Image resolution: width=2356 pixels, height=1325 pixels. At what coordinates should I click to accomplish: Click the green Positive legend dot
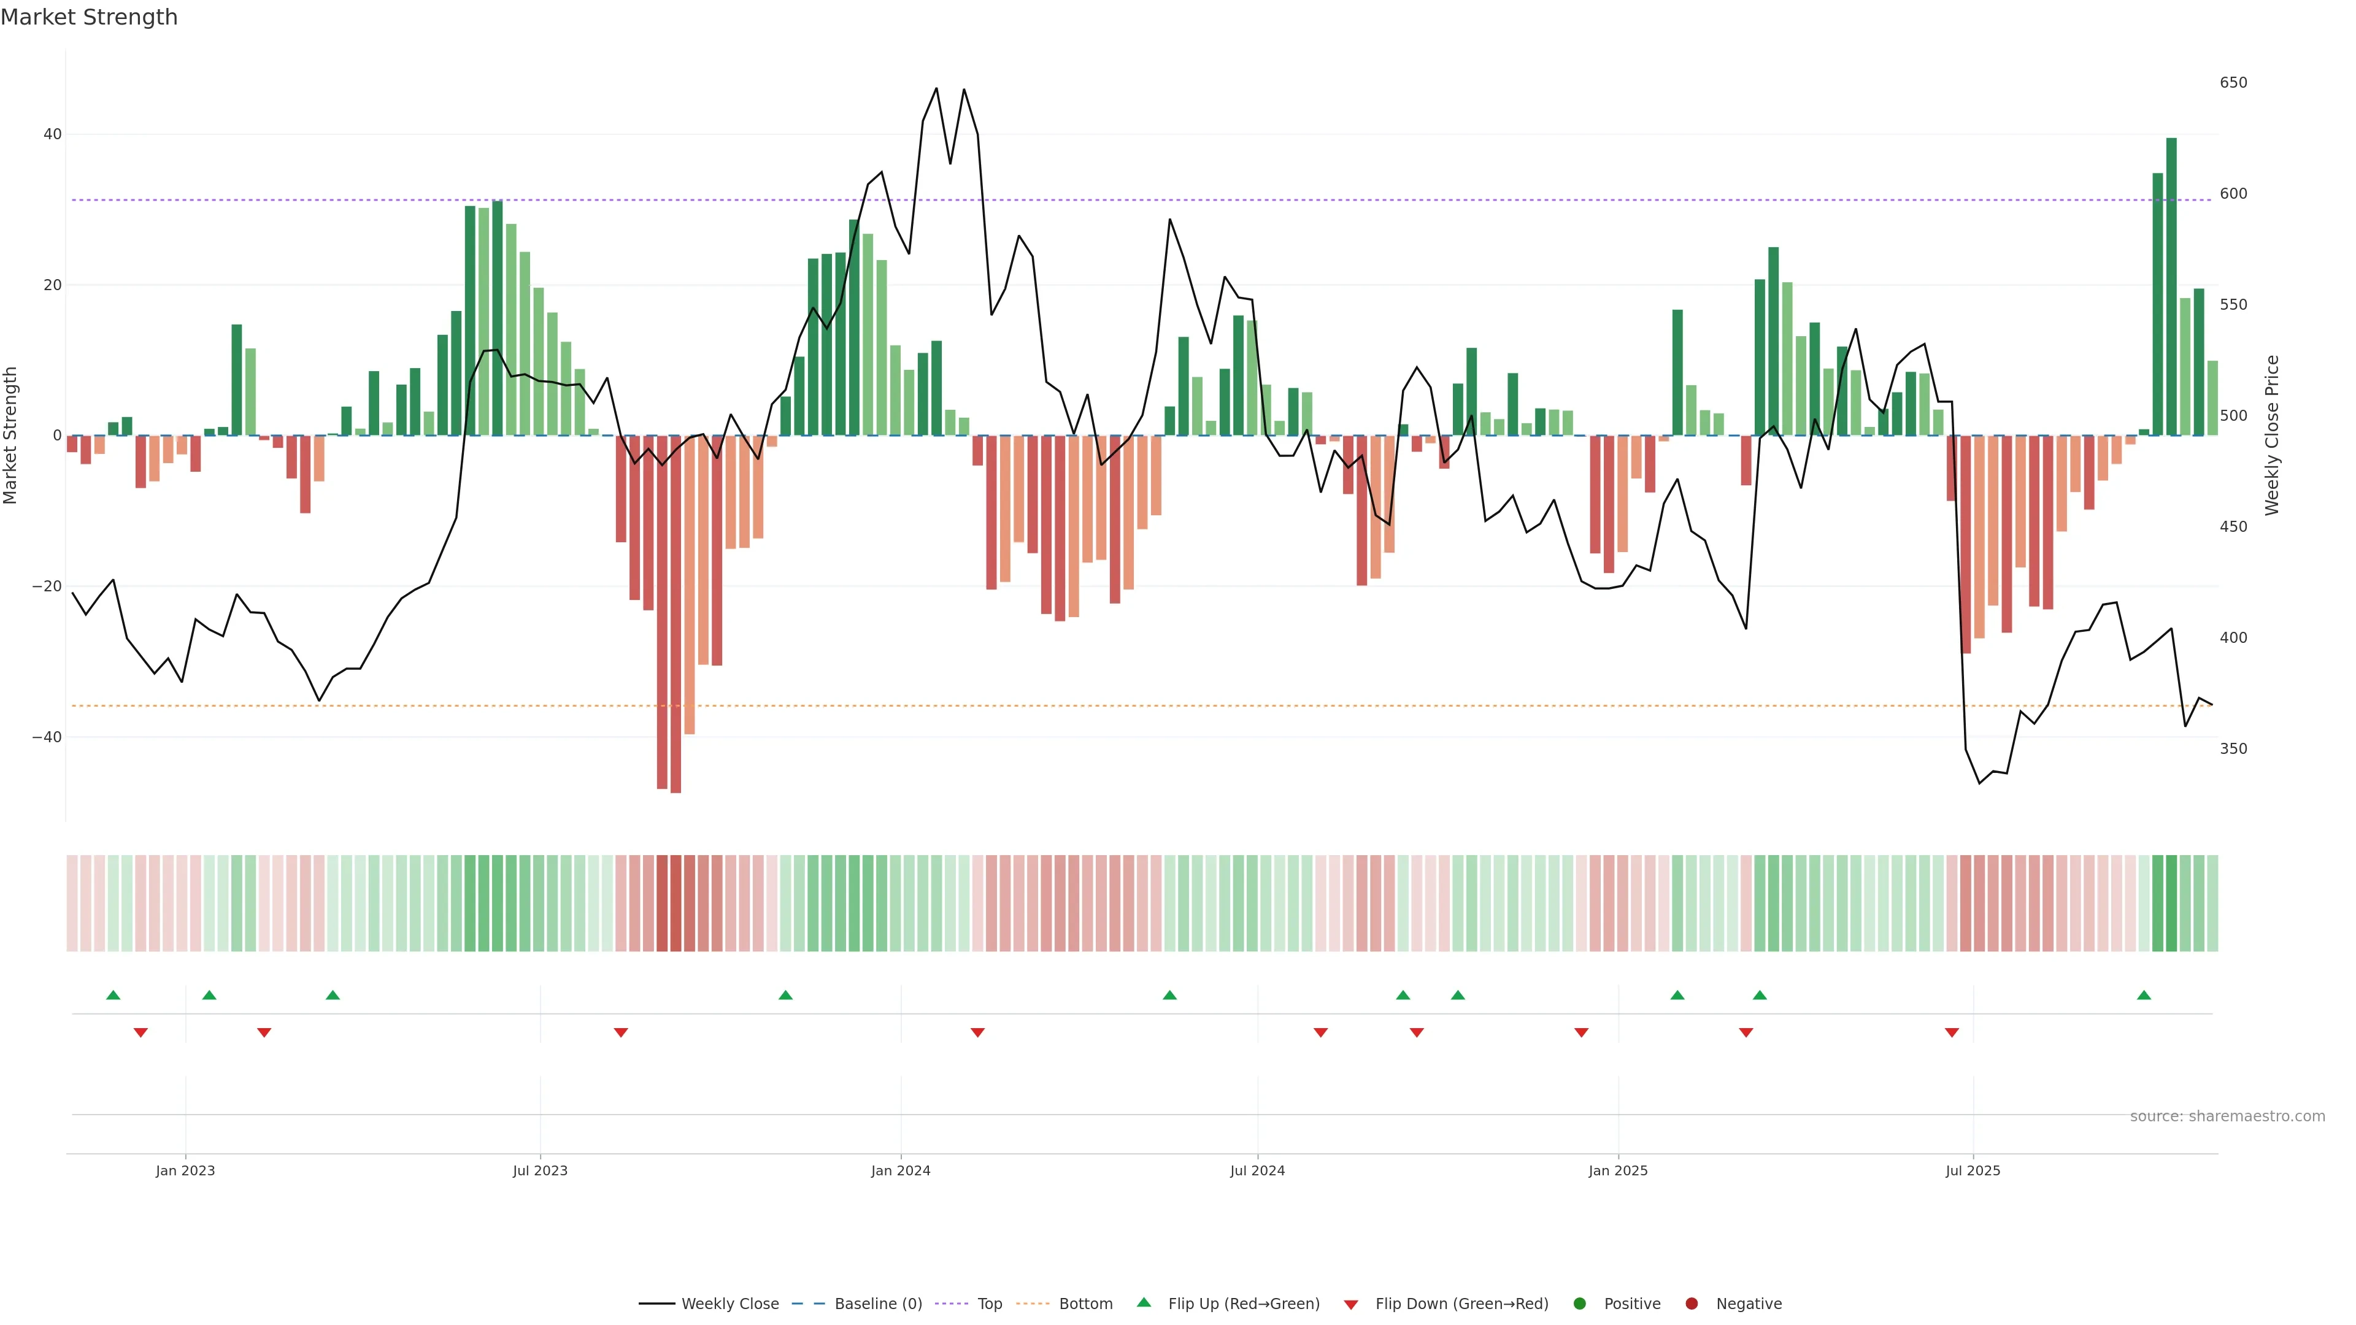pos(1579,1303)
